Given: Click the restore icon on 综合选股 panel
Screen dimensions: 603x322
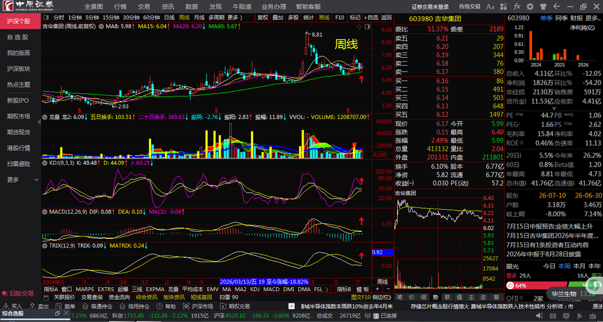Looking at the screenshot, I should pyautogui.click(x=57, y=314).
